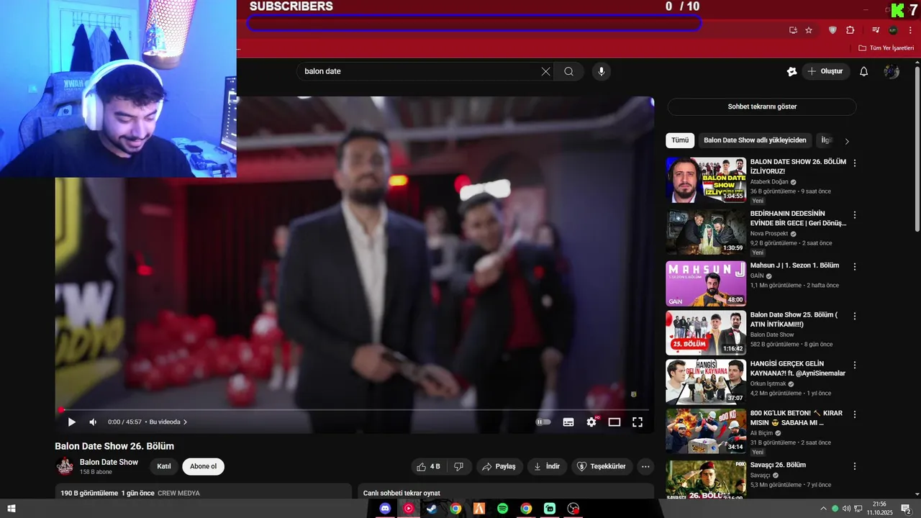Open menu for 'BEDİRHANIN DEDESİNİN EVİNDE' video
Image resolution: width=921 pixels, height=518 pixels.
855,215
